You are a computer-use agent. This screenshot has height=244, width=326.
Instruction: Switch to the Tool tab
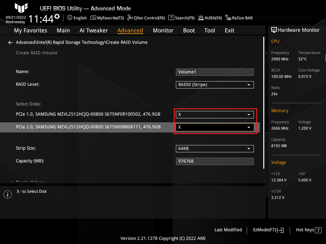[209, 30]
